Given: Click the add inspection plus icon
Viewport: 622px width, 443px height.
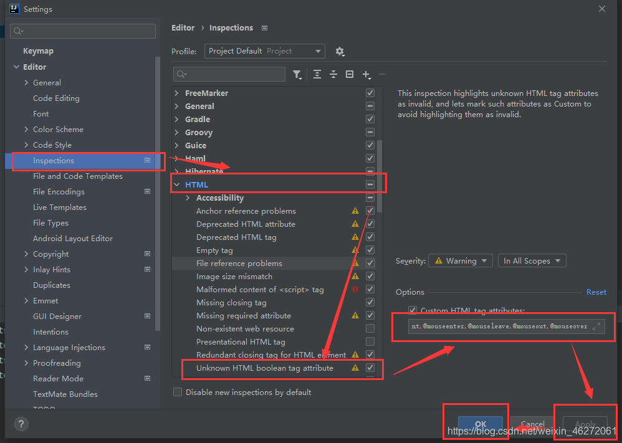Looking at the screenshot, I should click(366, 75).
